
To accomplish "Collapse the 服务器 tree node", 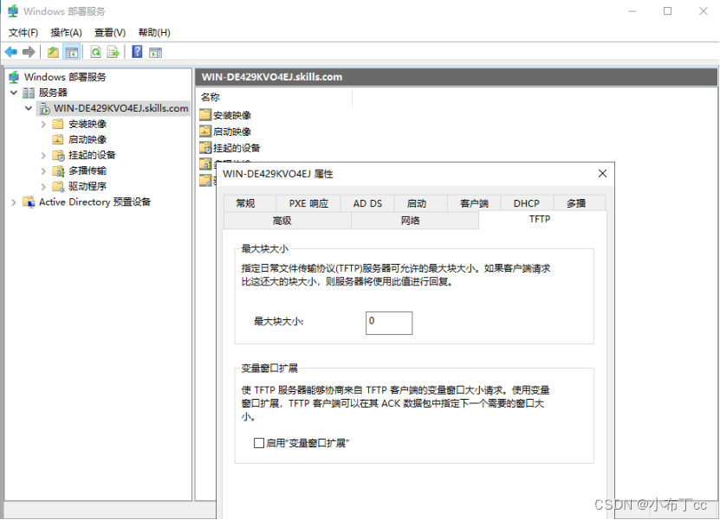I will click(x=14, y=93).
